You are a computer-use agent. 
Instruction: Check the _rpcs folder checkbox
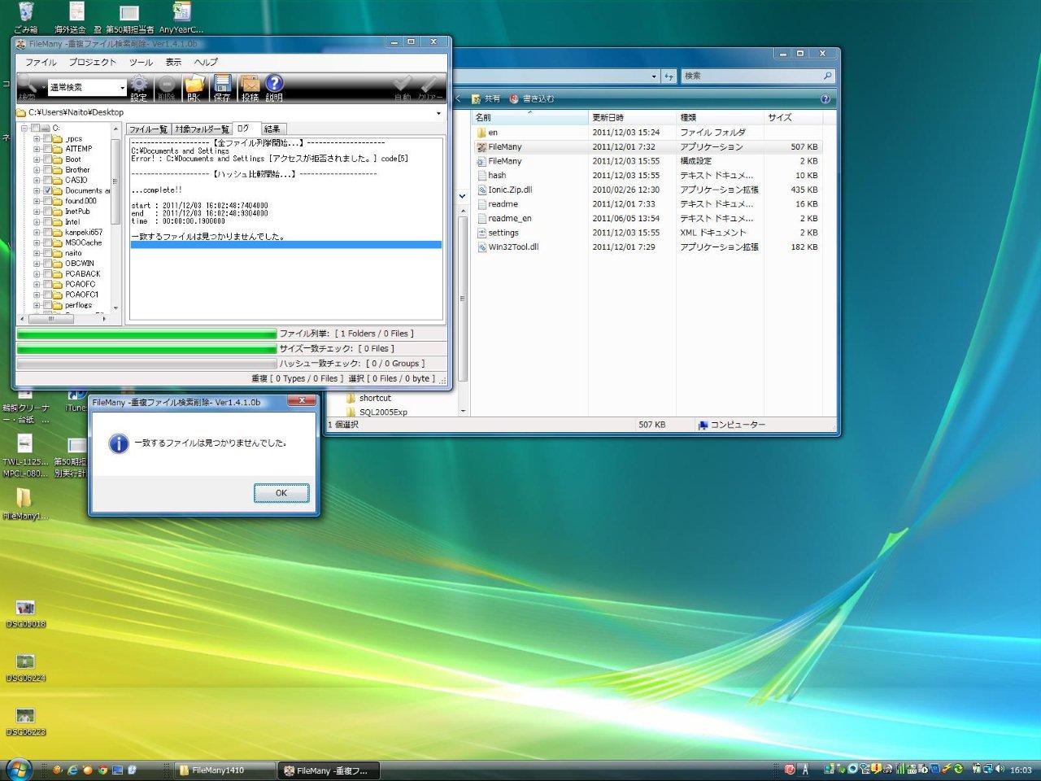pyautogui.click(x=47, y=139)
